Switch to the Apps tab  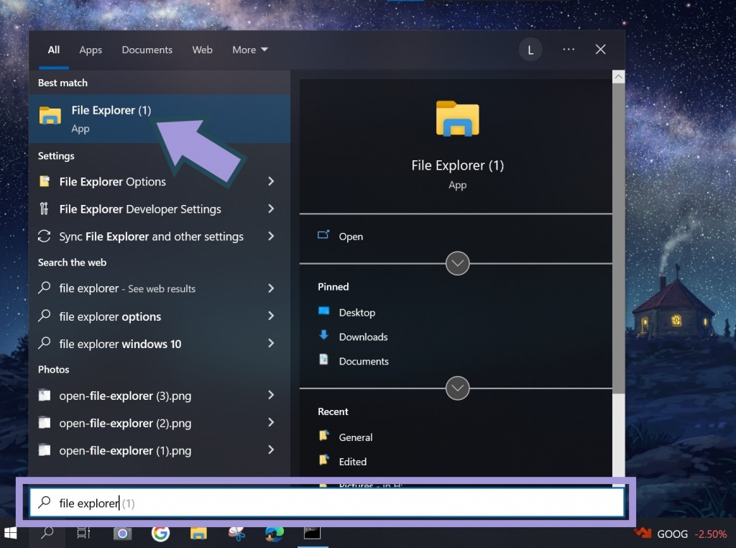pos(91,50)
